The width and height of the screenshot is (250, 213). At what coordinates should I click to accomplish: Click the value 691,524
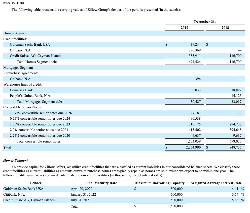195,62
